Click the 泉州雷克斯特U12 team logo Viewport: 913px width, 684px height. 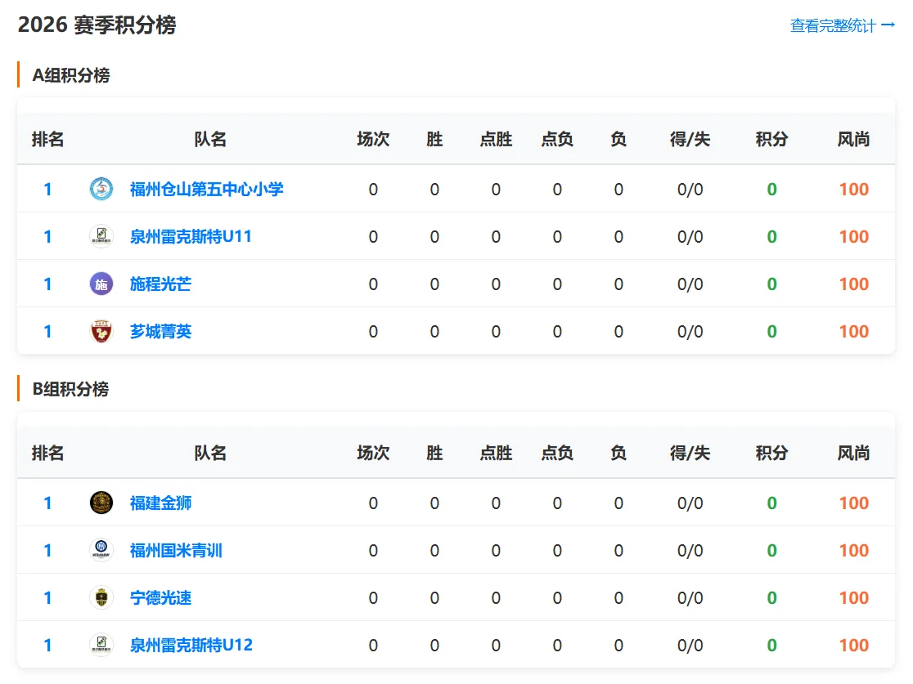pyautogui.click(x=101, y=645)
